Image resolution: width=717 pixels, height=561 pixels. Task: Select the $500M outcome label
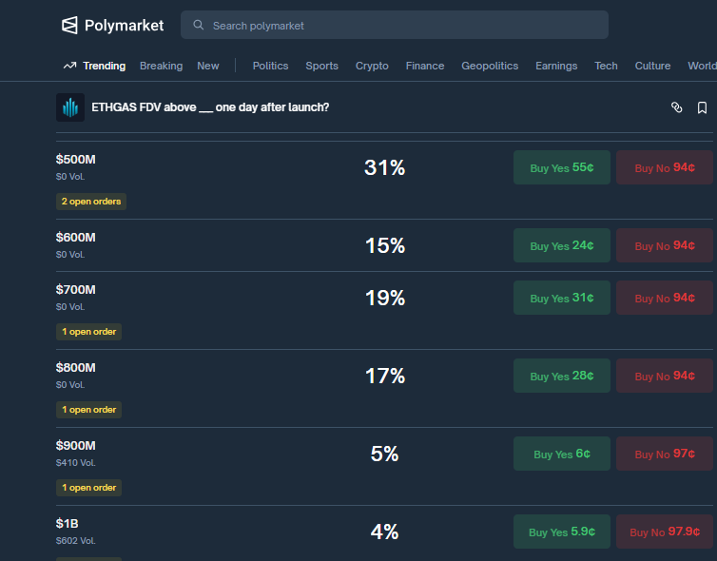point(76,160)
